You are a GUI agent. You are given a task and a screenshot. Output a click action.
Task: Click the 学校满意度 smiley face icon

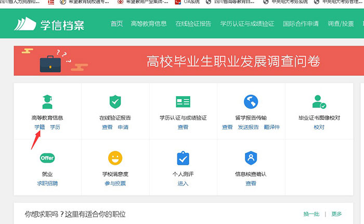114,157
